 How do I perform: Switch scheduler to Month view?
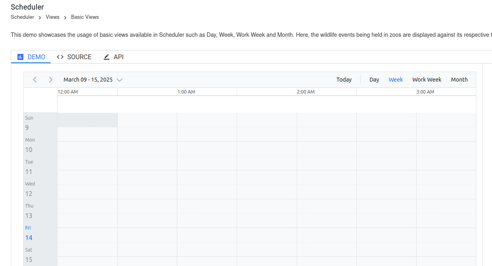point(459,79)
